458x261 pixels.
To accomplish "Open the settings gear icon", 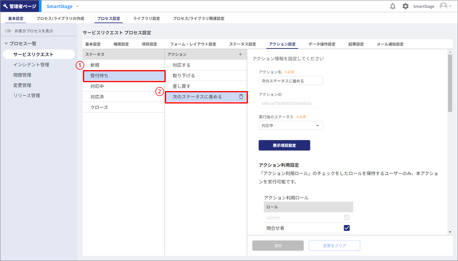I will click(x=405, y=6).
